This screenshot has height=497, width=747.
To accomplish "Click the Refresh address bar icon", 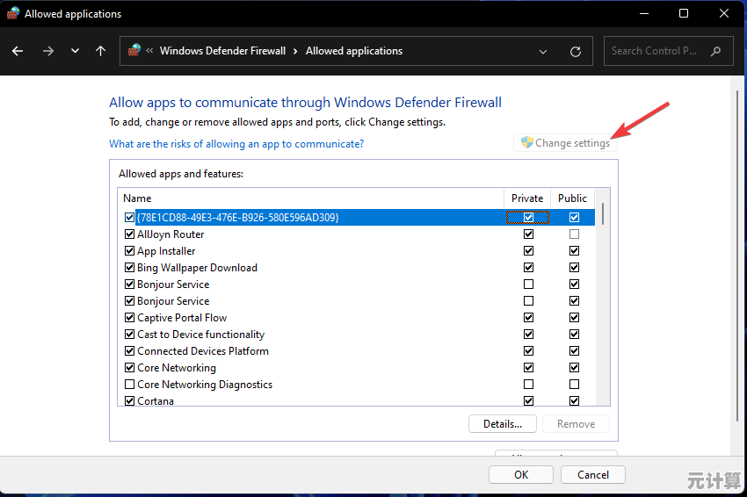I will point(576,51).
